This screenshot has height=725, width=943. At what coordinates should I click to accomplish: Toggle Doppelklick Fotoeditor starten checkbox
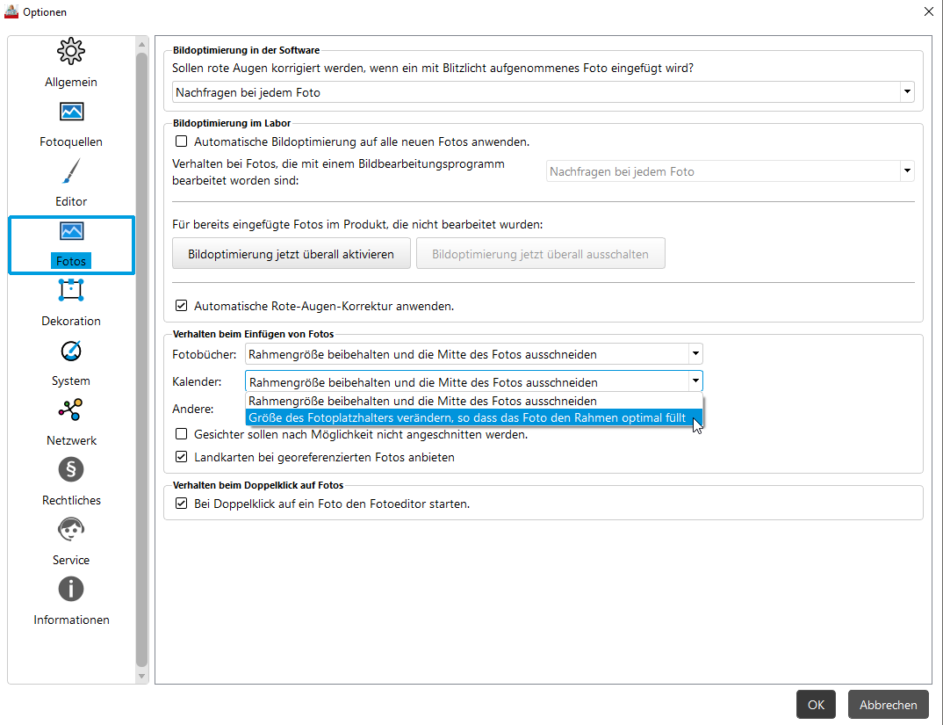coord(182,504)
